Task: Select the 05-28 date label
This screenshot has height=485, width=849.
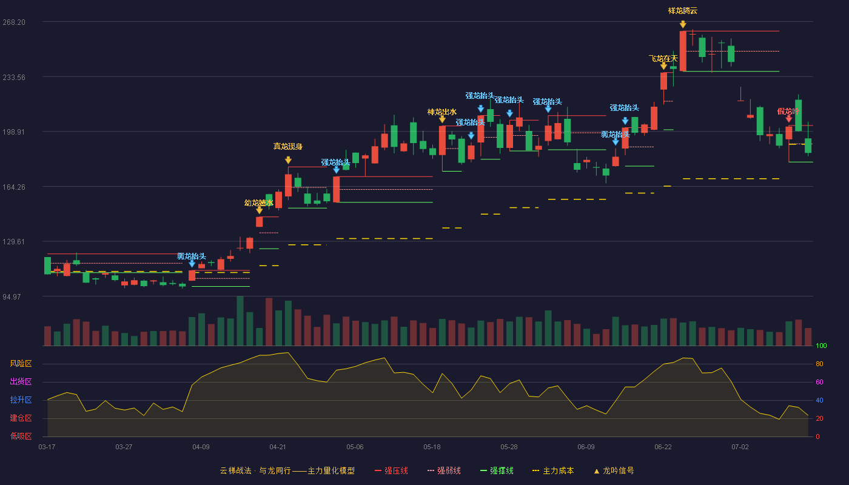Action: point(509,447)
